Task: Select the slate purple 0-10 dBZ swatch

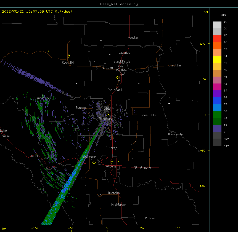Action: 217,128
